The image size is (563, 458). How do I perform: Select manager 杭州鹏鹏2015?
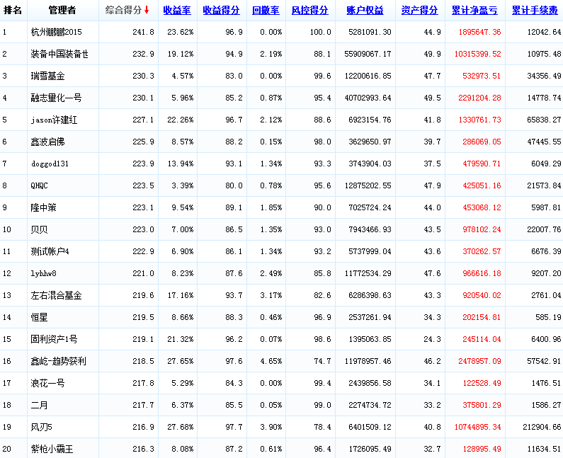pyautogui.click(x=57, y=32)
